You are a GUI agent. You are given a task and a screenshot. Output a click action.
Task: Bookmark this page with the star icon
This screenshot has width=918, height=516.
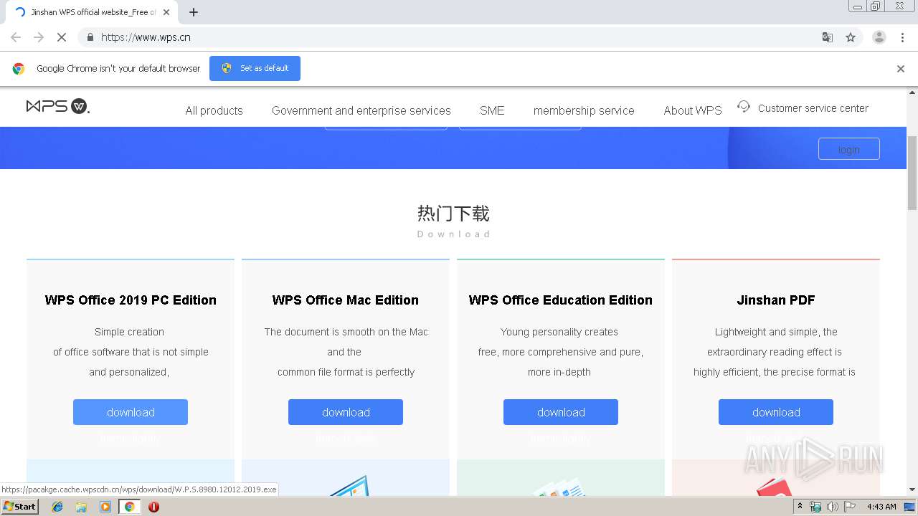point(851,37)
